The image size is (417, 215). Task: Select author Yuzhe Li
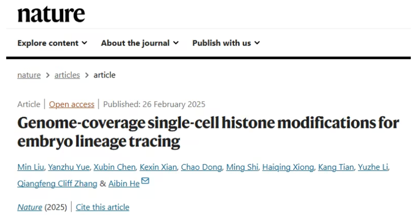(373, 167)
